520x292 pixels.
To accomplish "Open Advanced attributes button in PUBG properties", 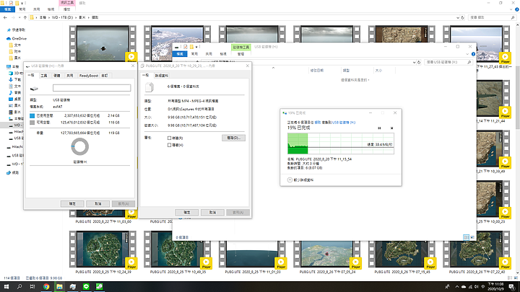I will [x=233, y=138].
